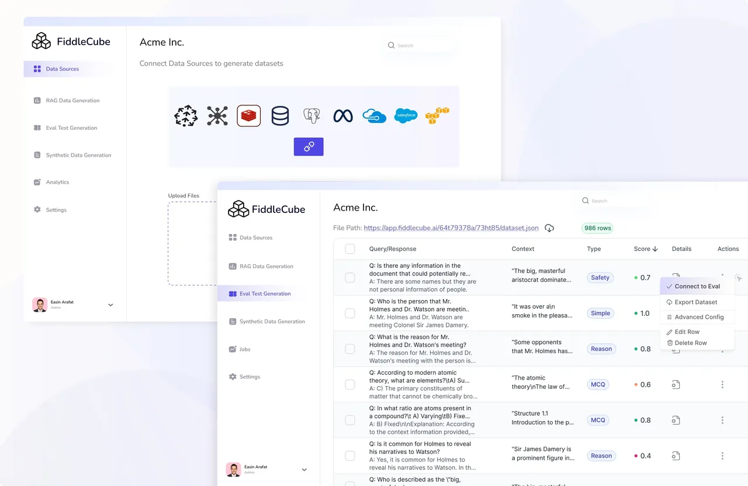The width and height of the screenshot is (748, 486).
Task: Select the Salesforce data source icon
Action: point(406,116)
